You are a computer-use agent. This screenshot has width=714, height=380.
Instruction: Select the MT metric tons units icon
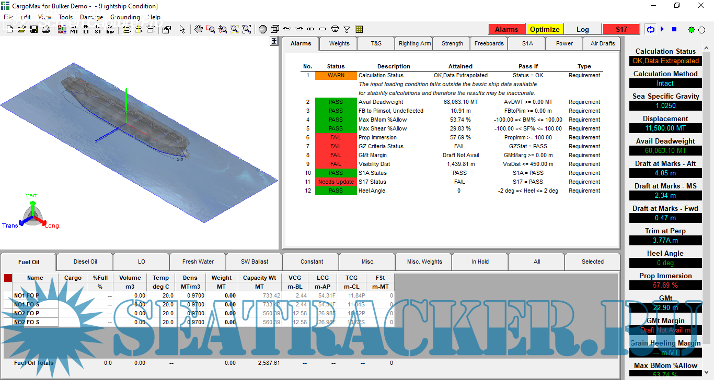(74, 30)
